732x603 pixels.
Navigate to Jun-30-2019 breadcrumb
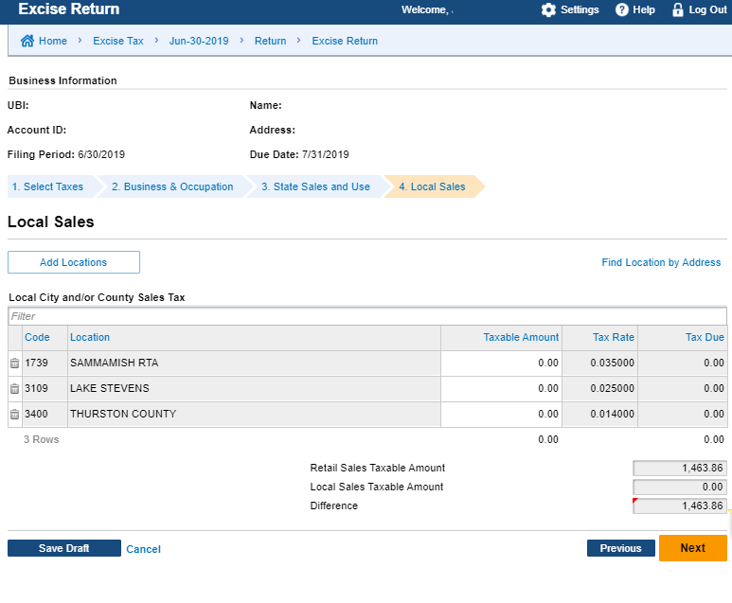point(197,41)
